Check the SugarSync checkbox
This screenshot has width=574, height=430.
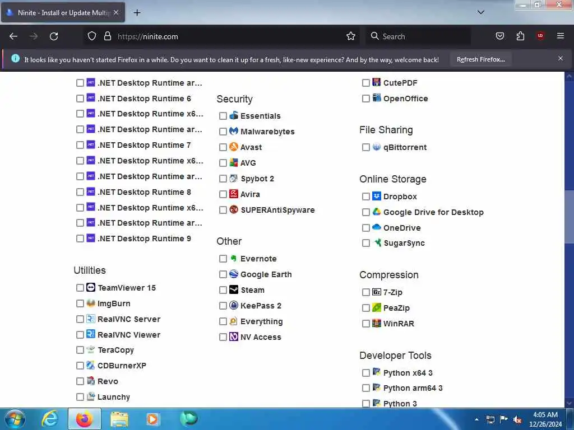365,243
